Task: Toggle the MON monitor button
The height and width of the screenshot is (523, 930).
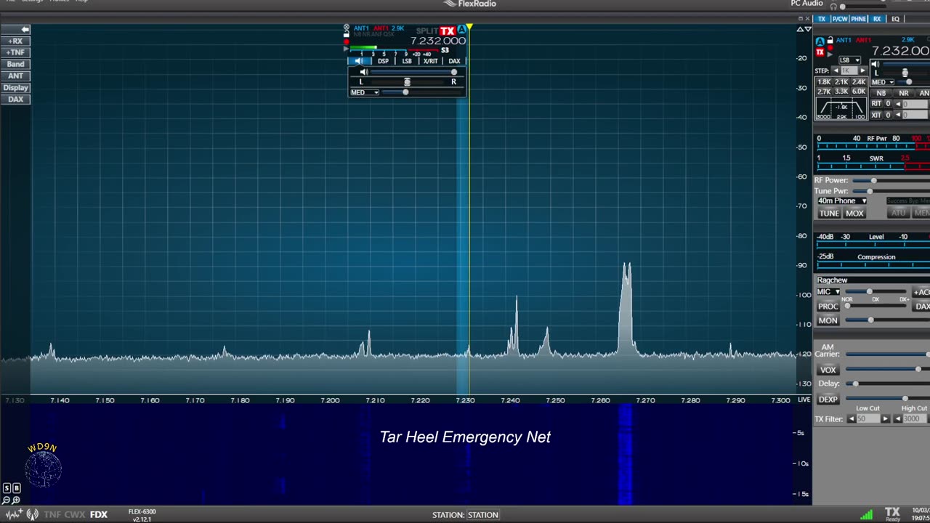Action: (828, 320)
